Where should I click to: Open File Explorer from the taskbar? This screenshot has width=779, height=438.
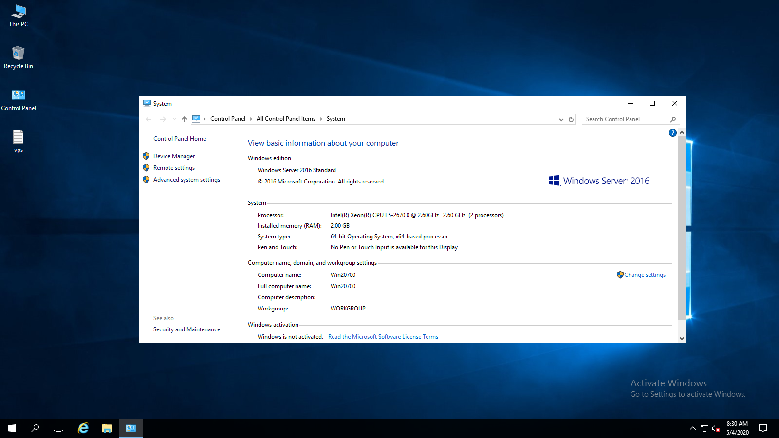pyautogui.click(x=107, y=428)
